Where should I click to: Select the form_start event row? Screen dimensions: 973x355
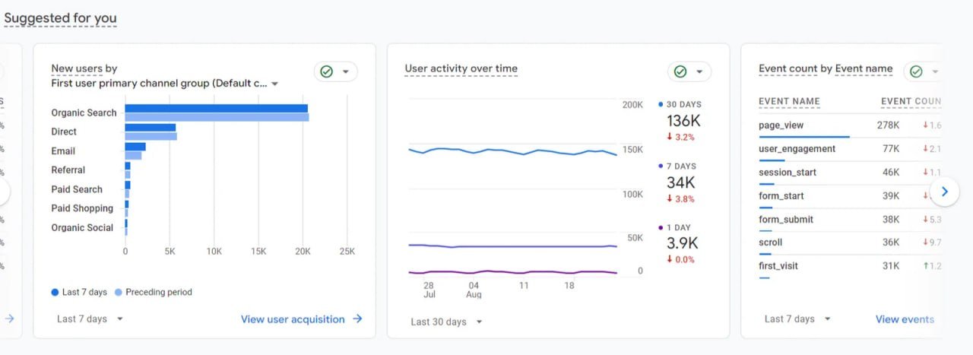(x=850, y=196)
